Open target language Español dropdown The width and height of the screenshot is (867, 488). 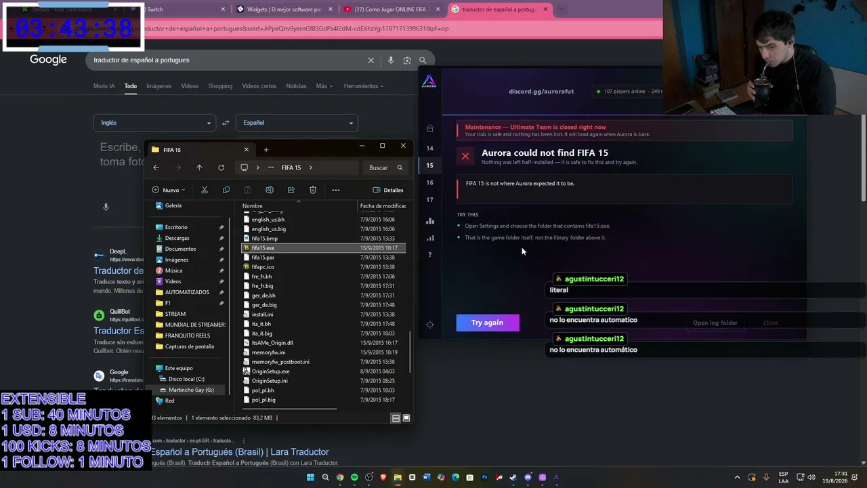tap(297, 123)
